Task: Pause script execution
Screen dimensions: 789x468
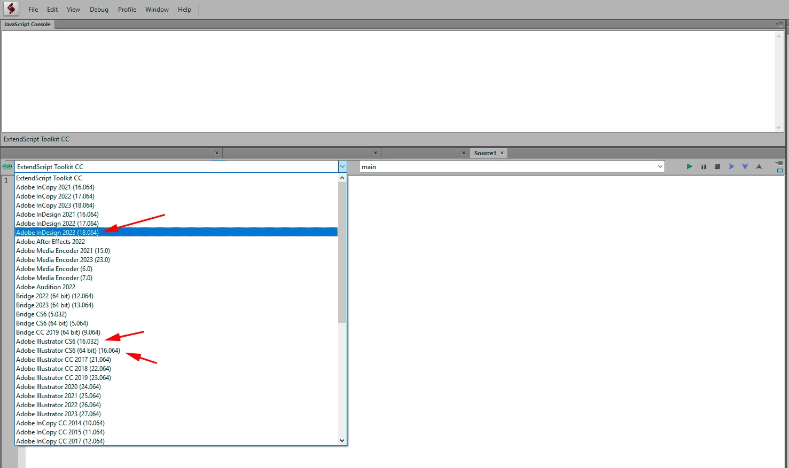Action: coord(704,166)
